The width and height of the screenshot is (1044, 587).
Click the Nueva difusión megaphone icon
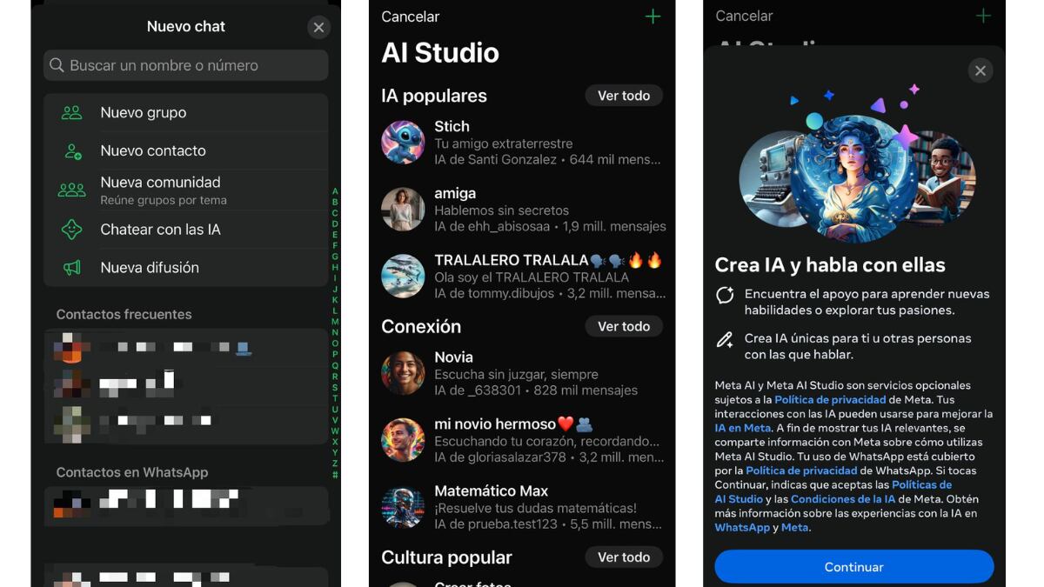[x=71, y=268]
